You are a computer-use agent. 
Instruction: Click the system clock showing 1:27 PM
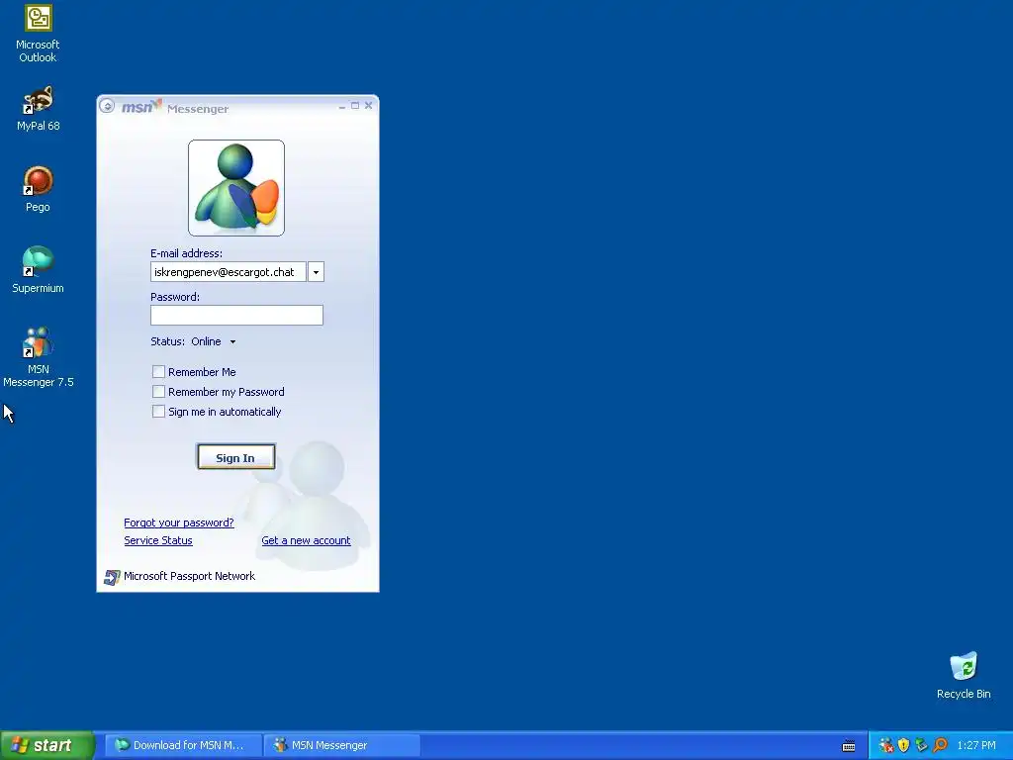(976, 745)
